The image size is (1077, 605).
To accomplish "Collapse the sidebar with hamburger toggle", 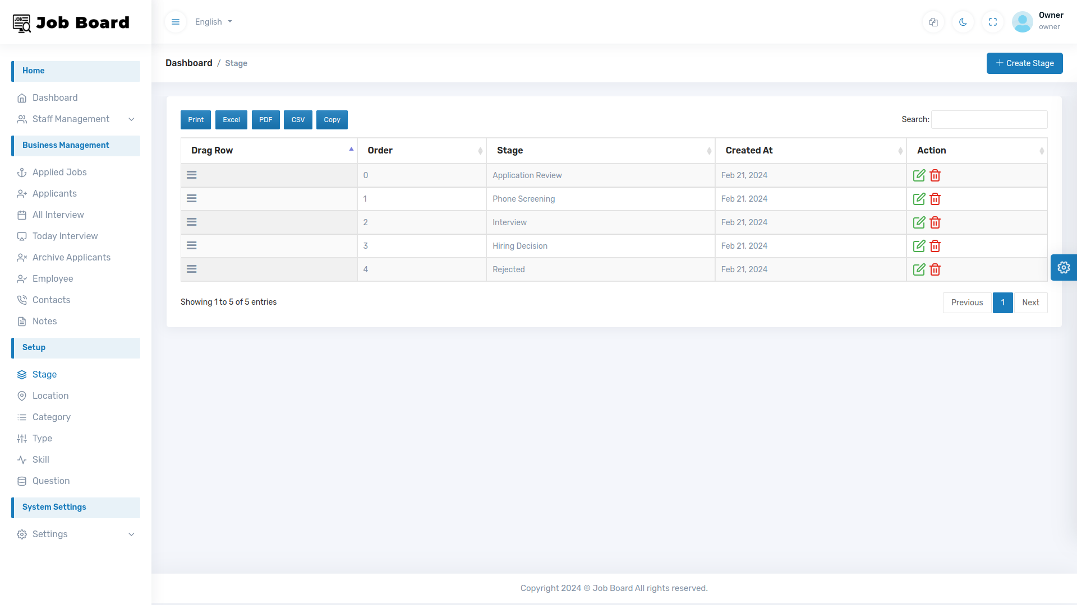I will click(x=176, y=22).
